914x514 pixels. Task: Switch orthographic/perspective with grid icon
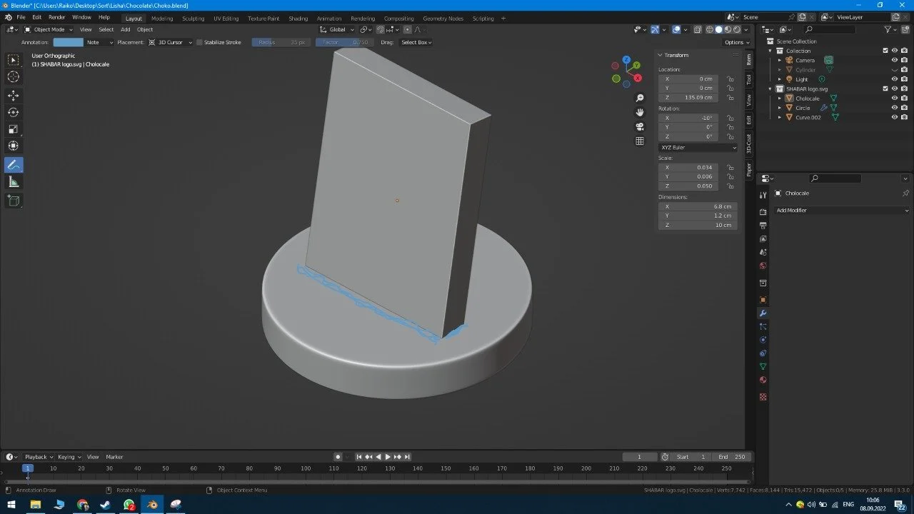click(640, 141)
